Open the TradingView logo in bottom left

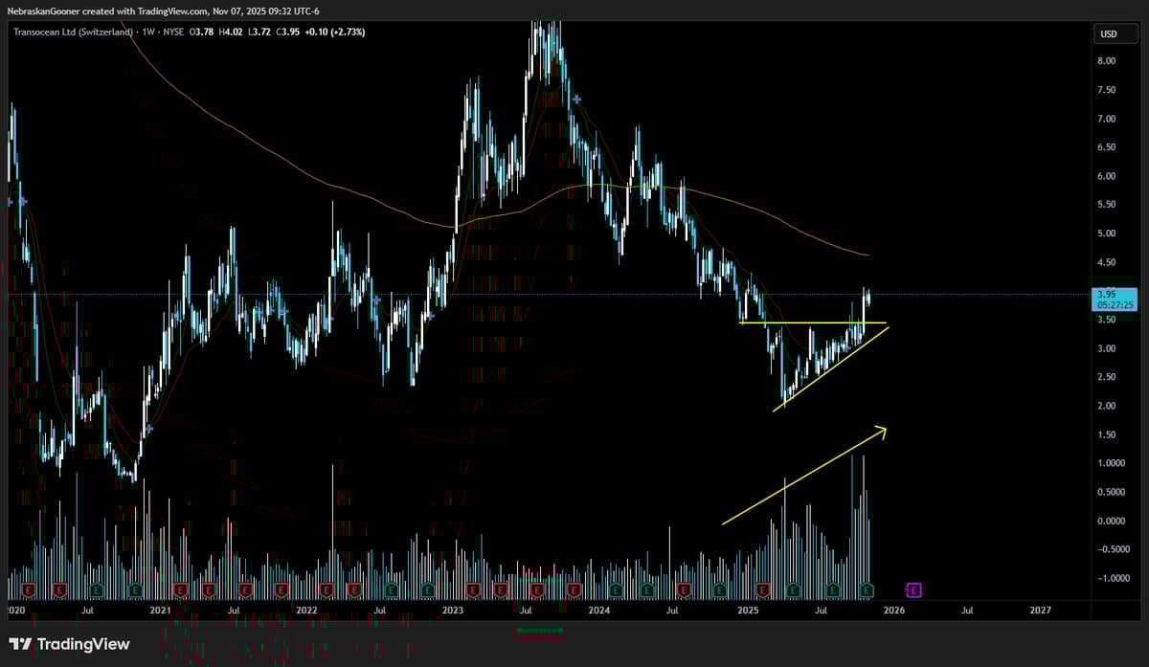click(67, 645)
